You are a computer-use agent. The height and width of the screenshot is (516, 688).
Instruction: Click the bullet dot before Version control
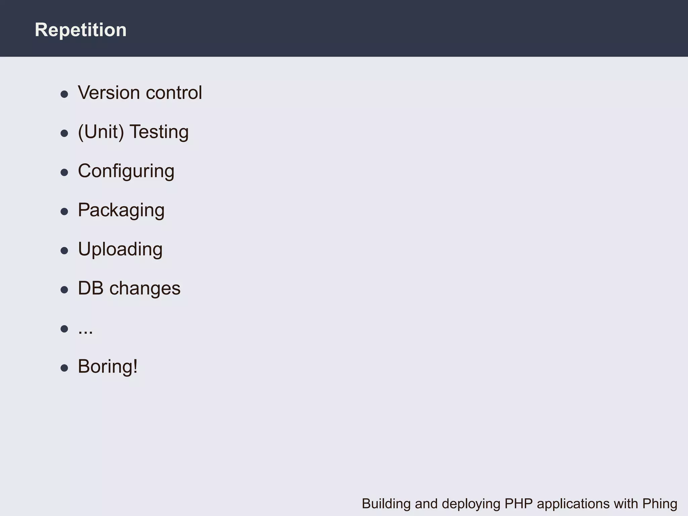[x=64, y=94]
